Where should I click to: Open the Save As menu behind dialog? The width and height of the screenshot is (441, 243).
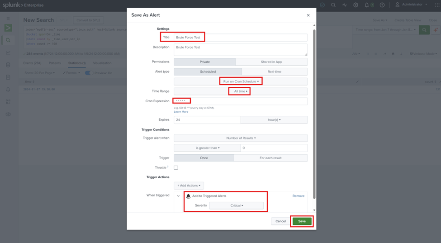click(379, 20)
